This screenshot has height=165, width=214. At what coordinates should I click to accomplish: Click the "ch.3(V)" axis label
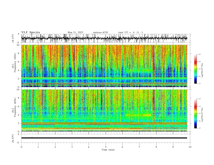(x=13, y=138)
